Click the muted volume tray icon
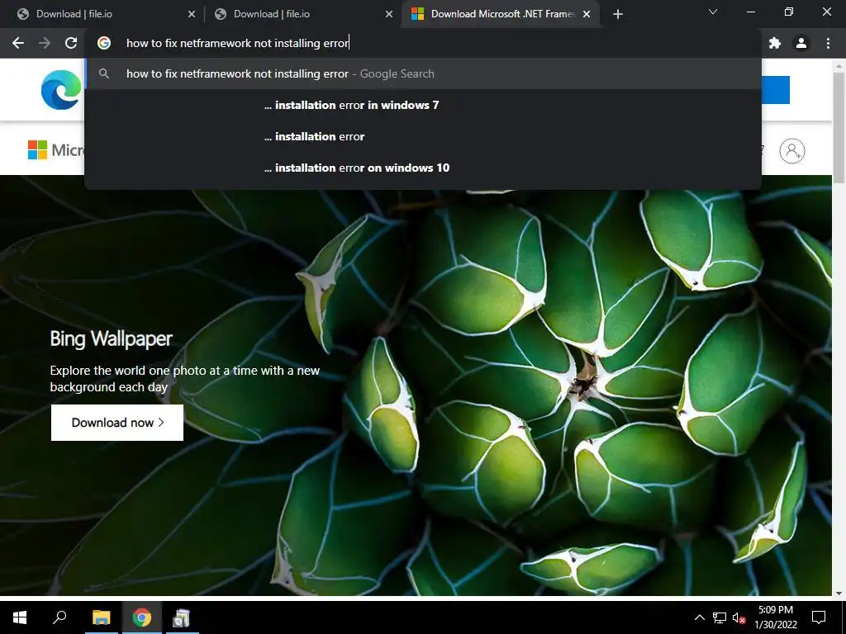The image size is (846, 634). pos(739,617)
